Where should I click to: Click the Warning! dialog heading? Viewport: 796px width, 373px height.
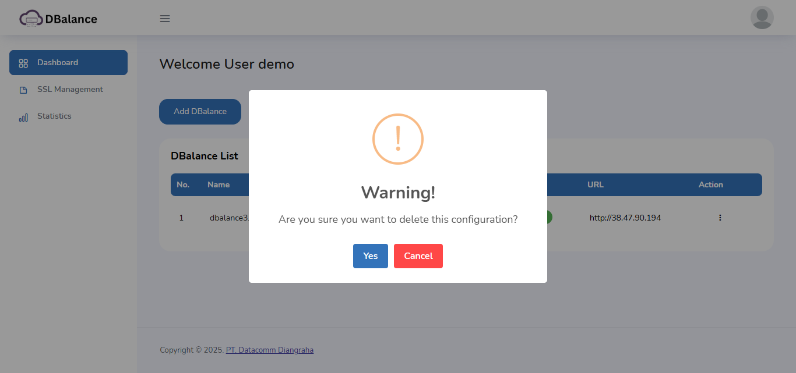tap(398, 193)
